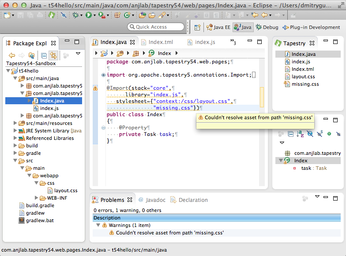Click the warning icon beside the Warnings group

[105, 225]
